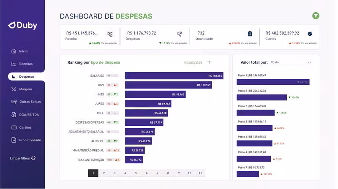Screen dimensions: 338x189
Task: Click the ADIANTAMENTO SALARIAL bar
Action: (140, 132)
